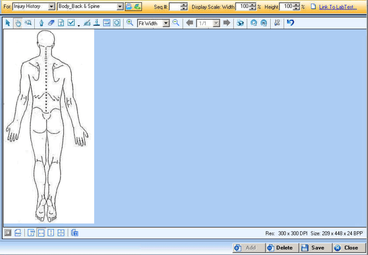Toggle the PAN window icon

tap(18, 233)
